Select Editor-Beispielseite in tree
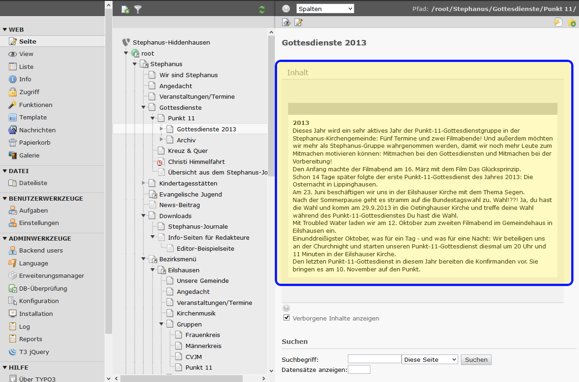 click(x=205, y=248)
